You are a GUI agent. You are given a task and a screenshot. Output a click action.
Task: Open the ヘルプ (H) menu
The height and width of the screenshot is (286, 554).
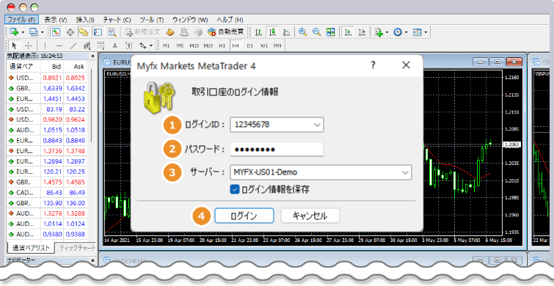tap(230, 20)
